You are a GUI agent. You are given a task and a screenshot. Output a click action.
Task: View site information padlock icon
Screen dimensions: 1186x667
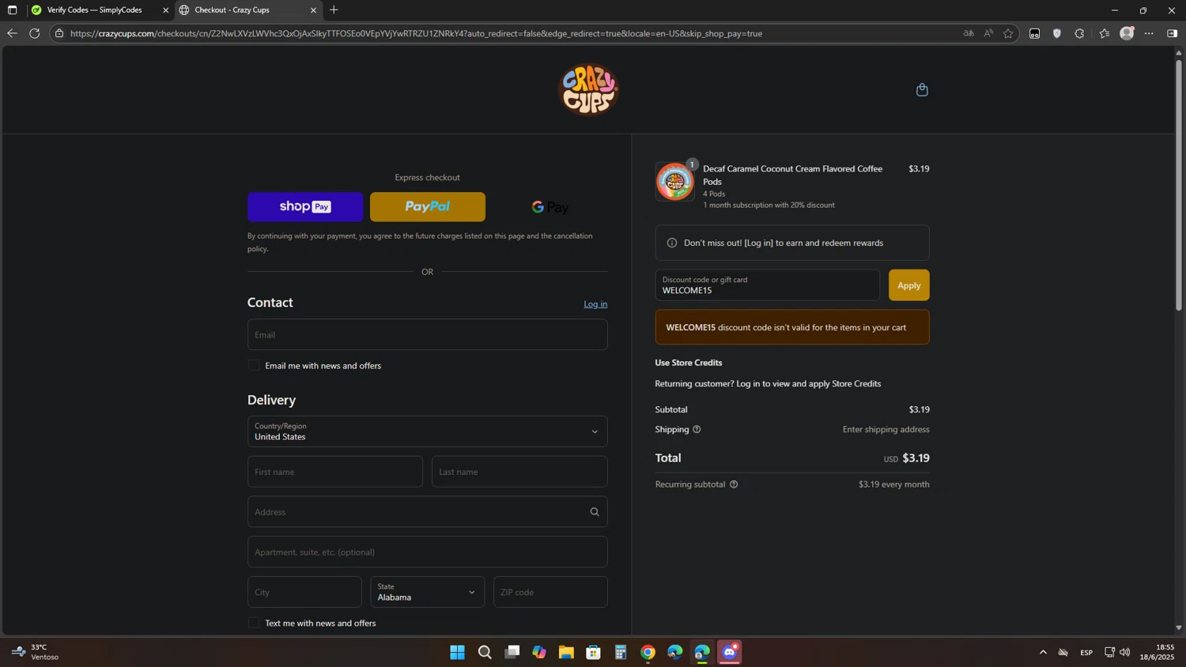pyautogui.click(x=59, y=33)
